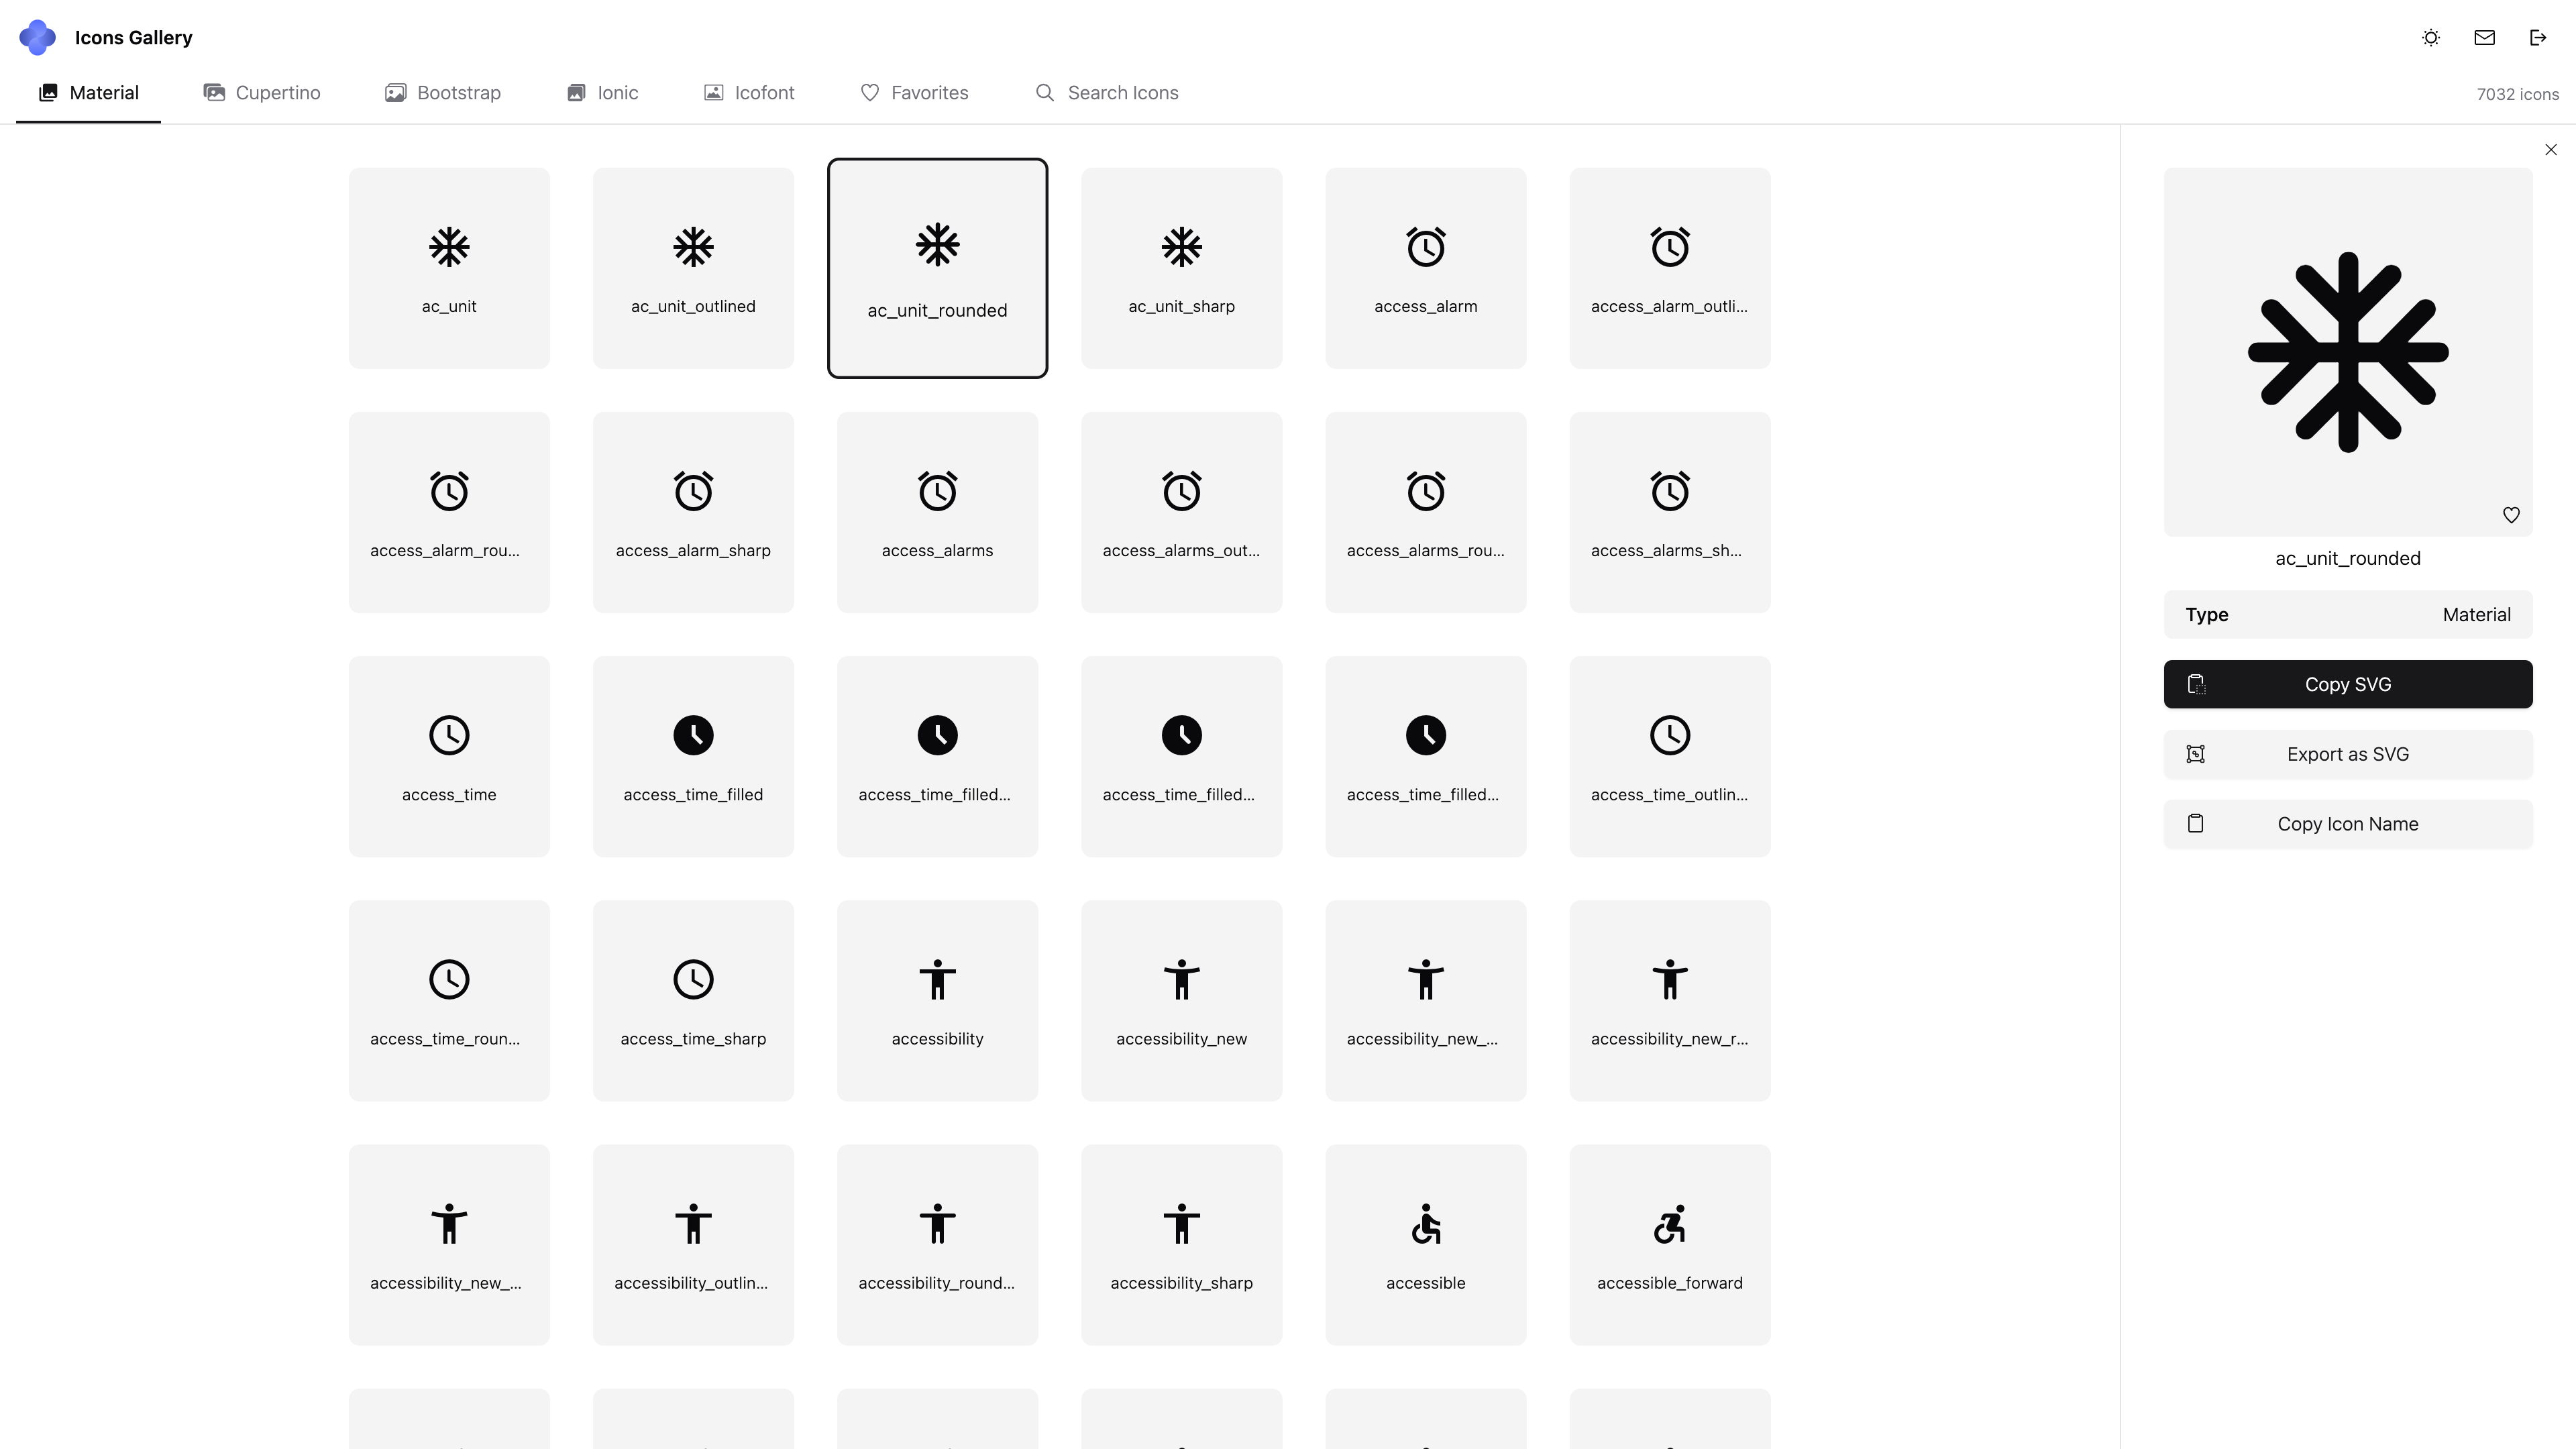Screen dimensions: 2576x1449
Task: Select the ac_unit_outlined snowflake icon
Action: [x=693, y=268]
